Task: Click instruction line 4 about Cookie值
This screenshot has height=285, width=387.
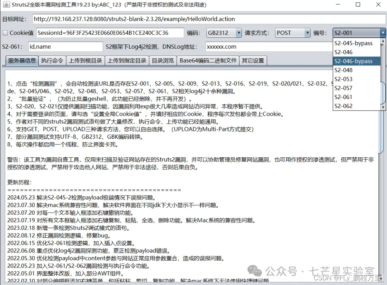Action: coord(146,114)
